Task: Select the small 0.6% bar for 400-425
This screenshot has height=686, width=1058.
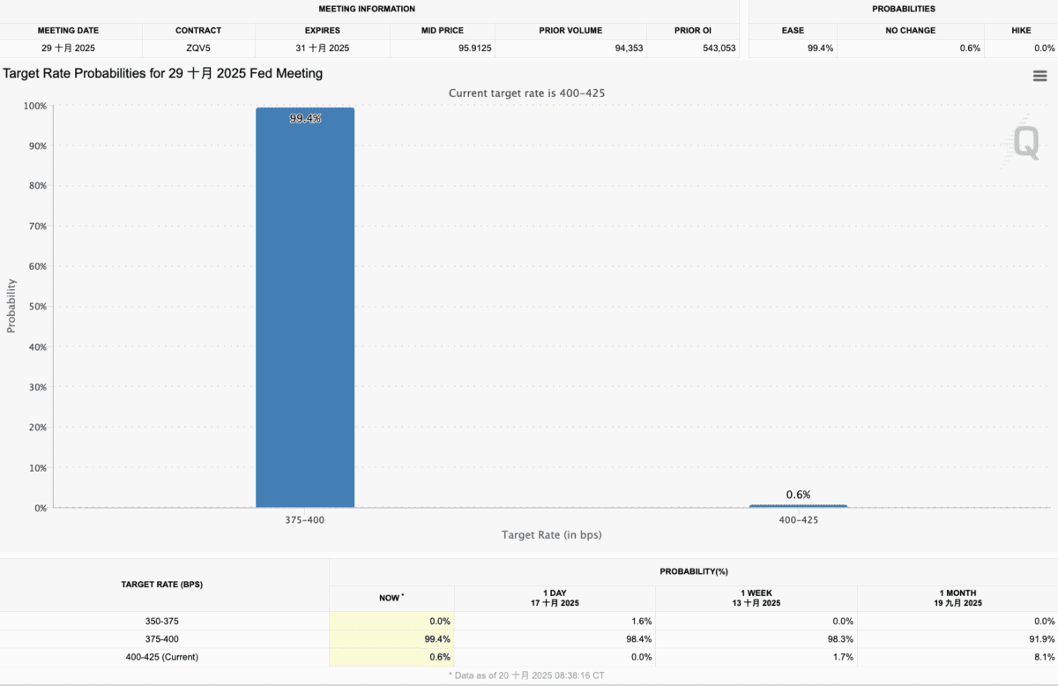Action: (798, 506)
